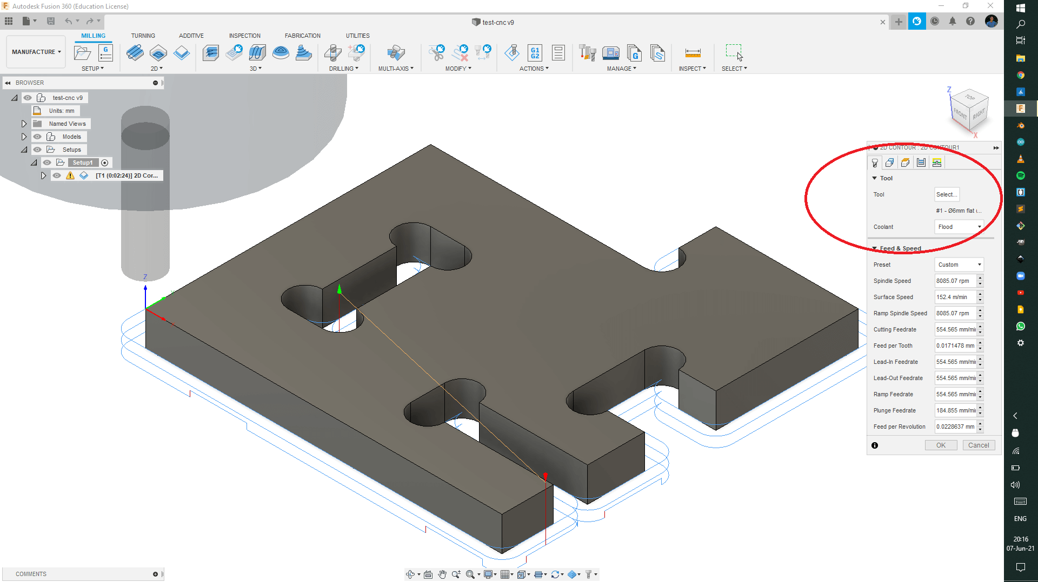Open the Setup Sheet document icon

tap(558, 53)
